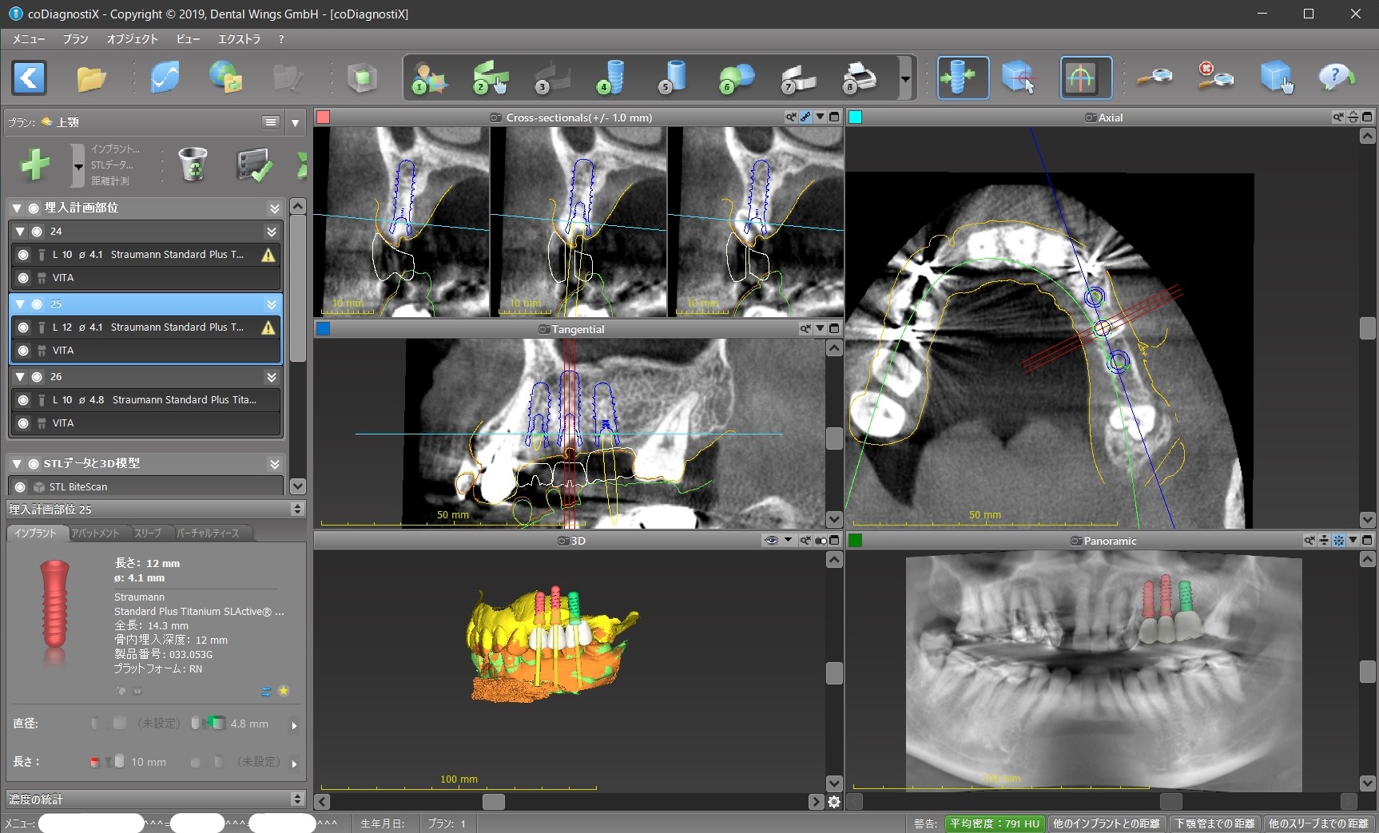Click the plan list menu button
1379x833 pixels.
click(x=271, y=122)
